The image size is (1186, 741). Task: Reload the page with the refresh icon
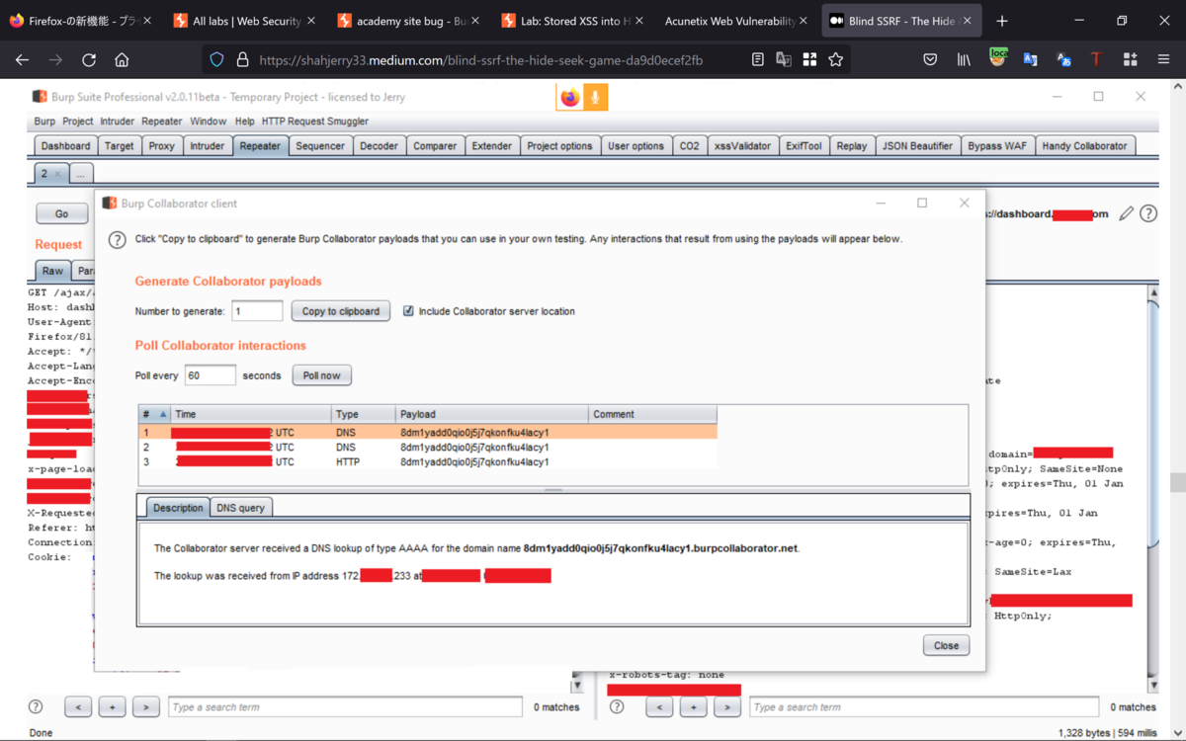89,60
